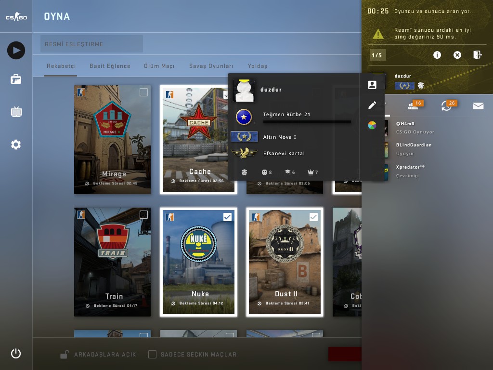The image size is (493, 370).
Task: Click the CS:GO logo home icon
Action: (16, 16)
